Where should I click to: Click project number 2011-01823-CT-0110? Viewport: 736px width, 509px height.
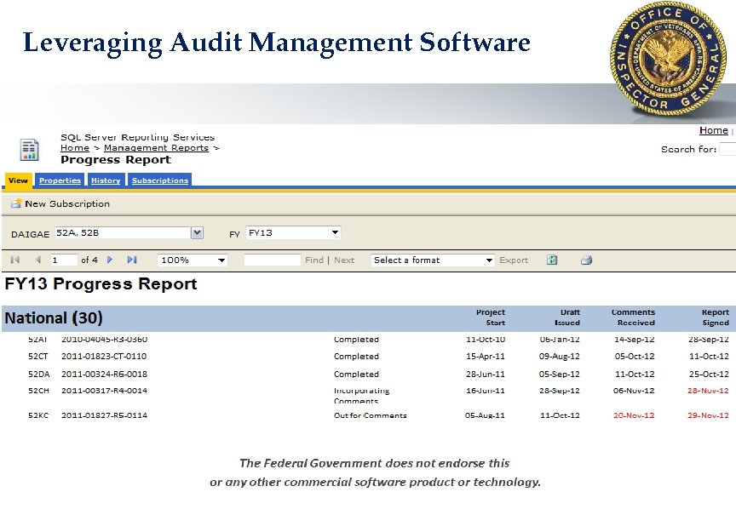click(104, 356)
